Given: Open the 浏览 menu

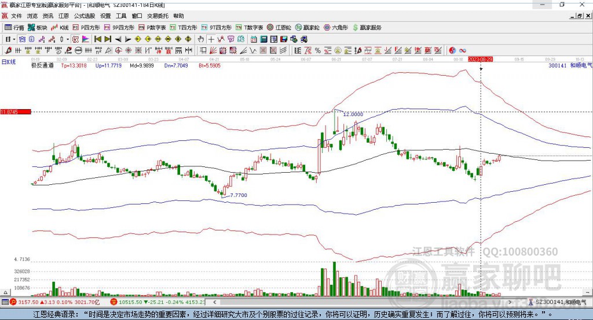Looking at the screenshot, I should [x=32, y=16].
